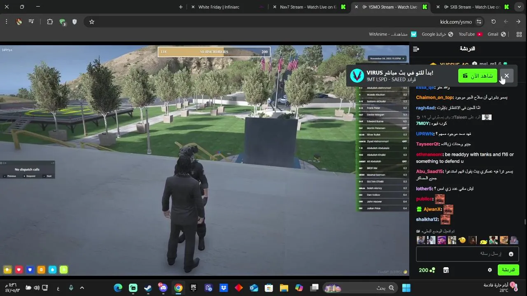Select the first quick emote in row

[421, 240]
